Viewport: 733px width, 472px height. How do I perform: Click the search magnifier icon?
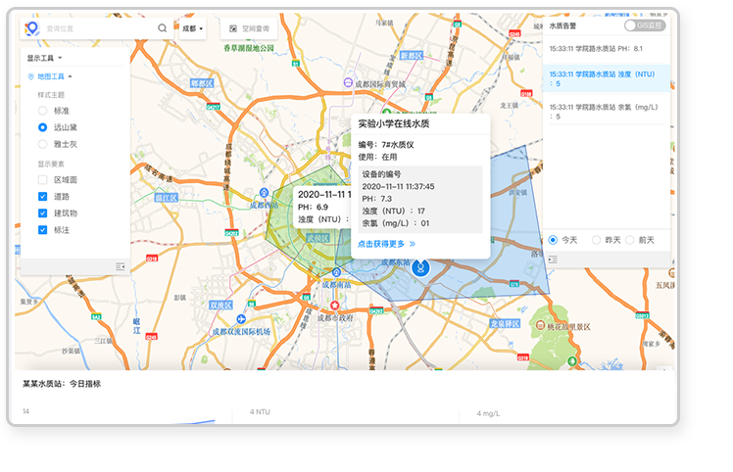[163, 28]
